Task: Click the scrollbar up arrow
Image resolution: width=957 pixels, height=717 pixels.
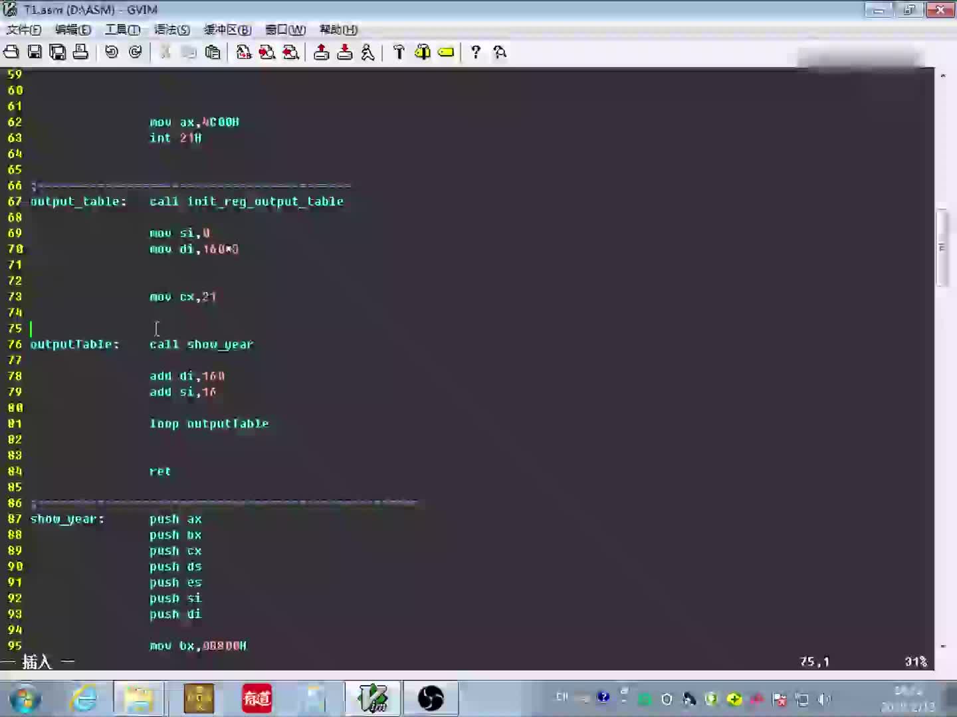Action: tap(942, 76)
